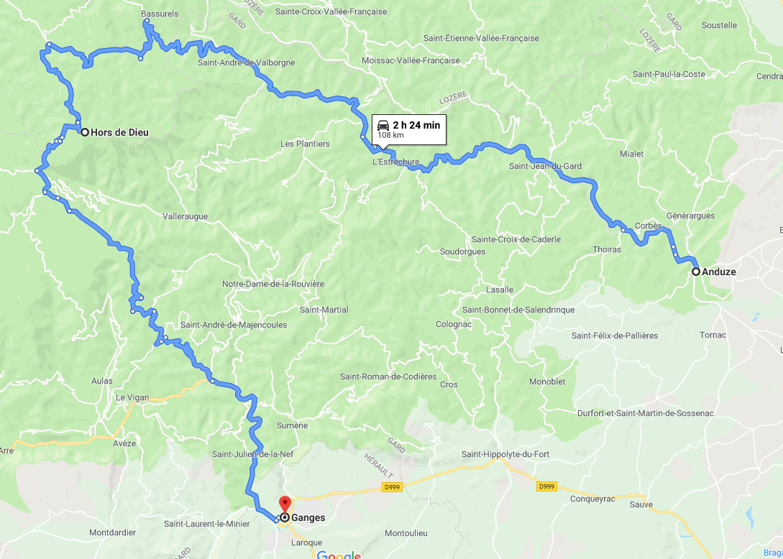Click the car icon in route info box
This screenshot has width=783, height=559.
[383, 125]
